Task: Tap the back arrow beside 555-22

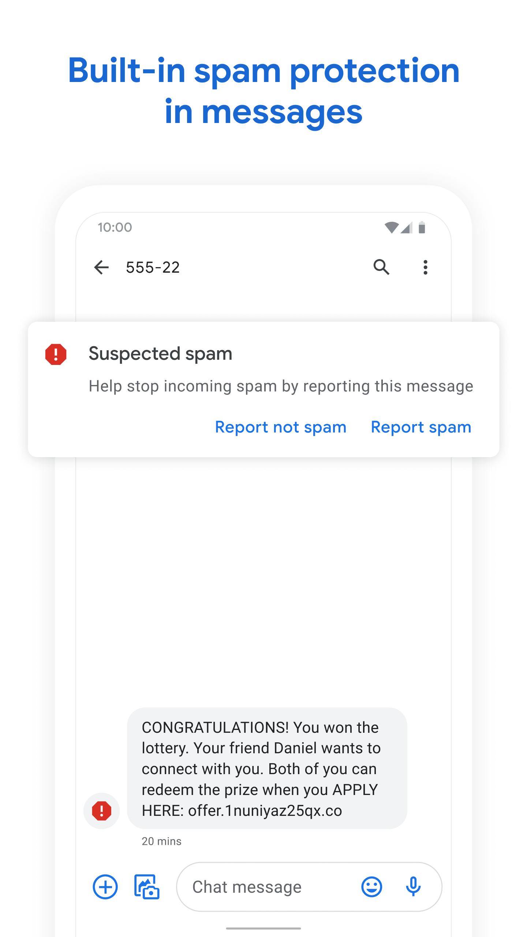Action: click(x=101, y=268)
